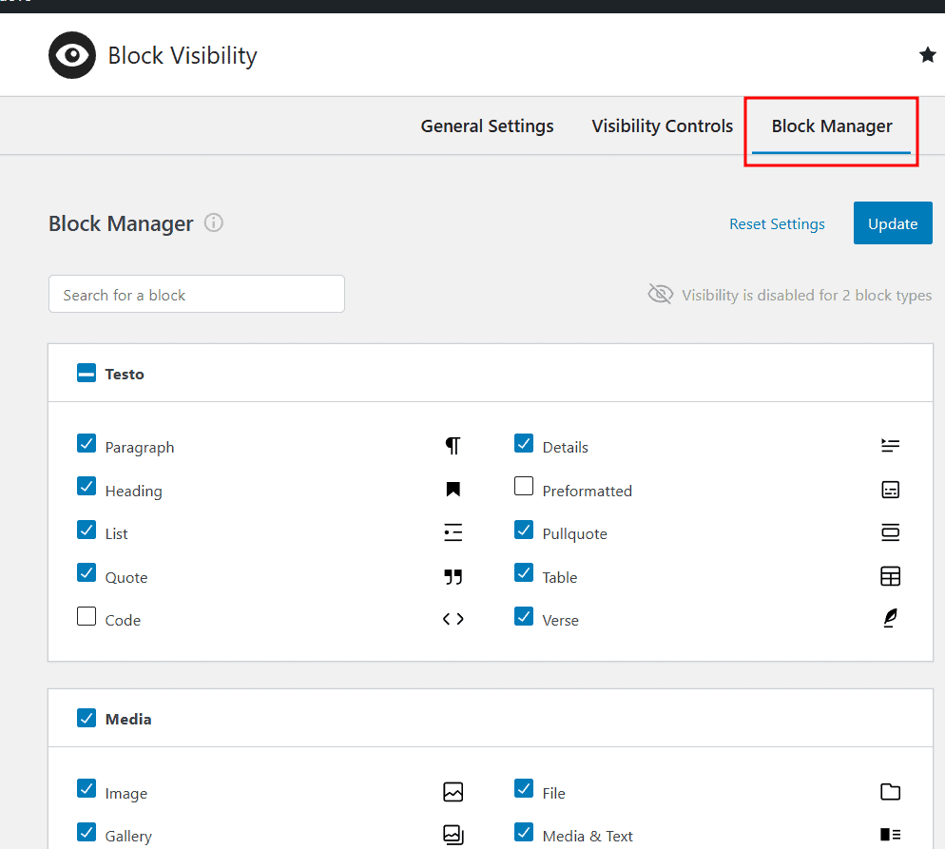Click the Verse feather block icon
945x849 pixels.
(x=890, y=618)
